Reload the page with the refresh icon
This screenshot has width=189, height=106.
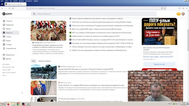click(9, 8)
